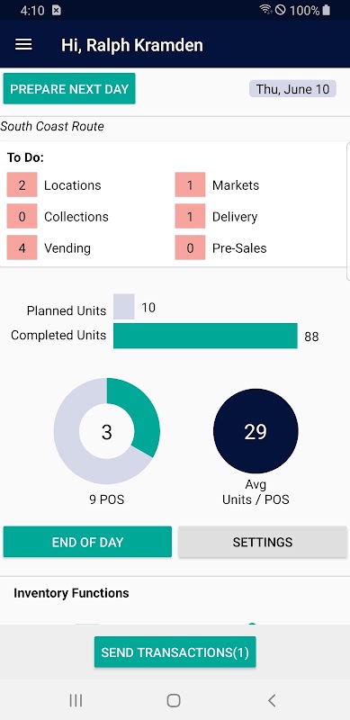Tap the battery status icon
This screenshot has height=720, width=350.
click(326, 10)
